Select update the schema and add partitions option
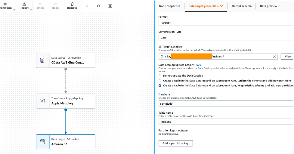 [x=160, y=81]
